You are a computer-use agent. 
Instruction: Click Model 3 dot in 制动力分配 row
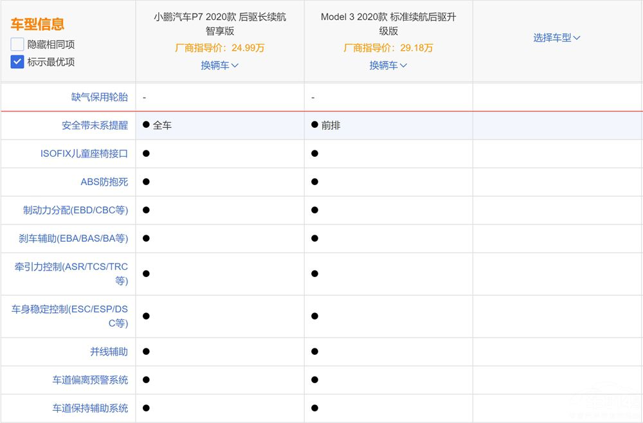(x=314, y=210)
